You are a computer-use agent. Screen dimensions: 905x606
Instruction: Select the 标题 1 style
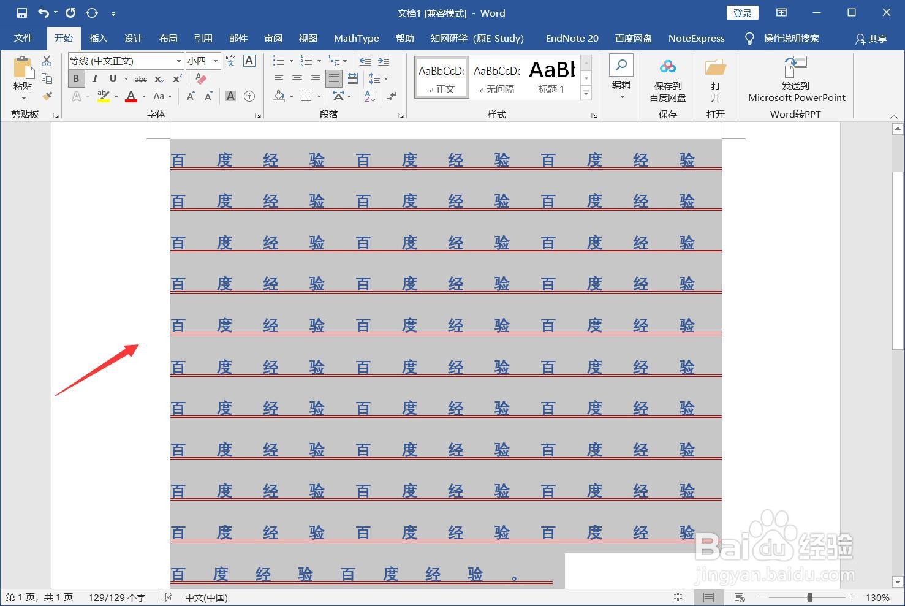point(551,77)
